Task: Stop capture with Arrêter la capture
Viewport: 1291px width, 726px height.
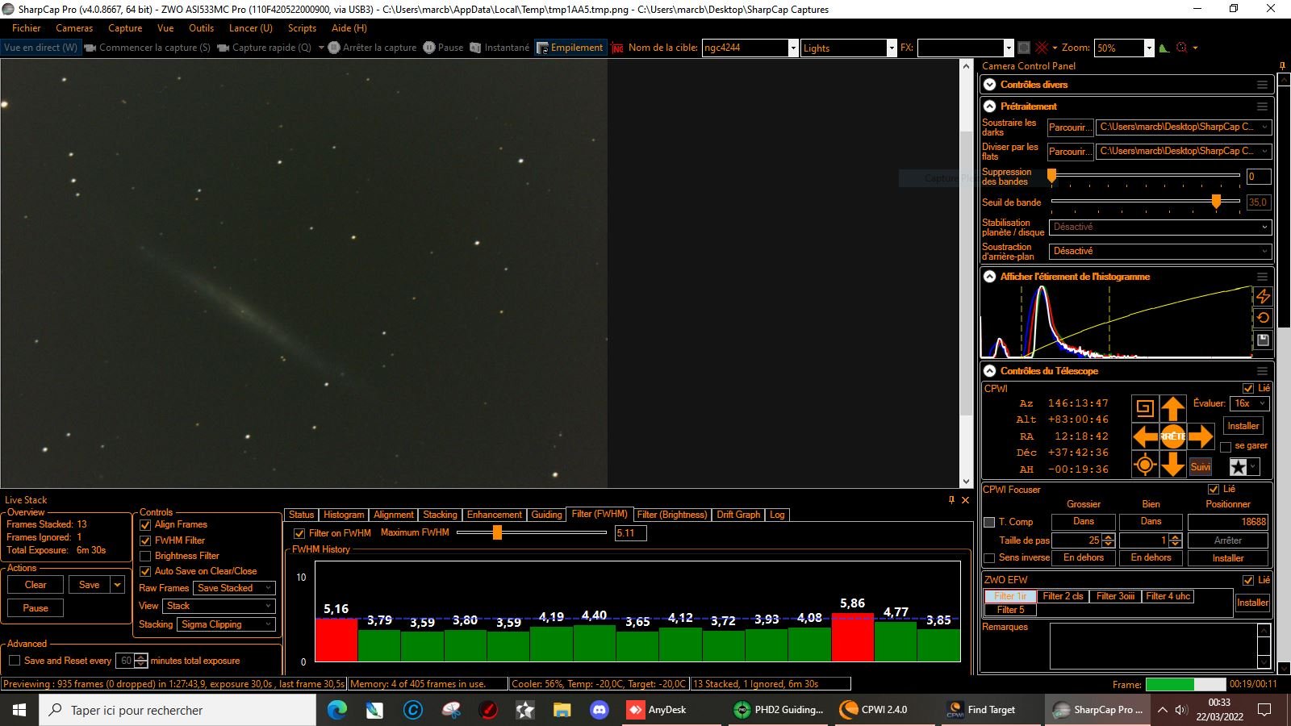Action: tap(372, 48)
